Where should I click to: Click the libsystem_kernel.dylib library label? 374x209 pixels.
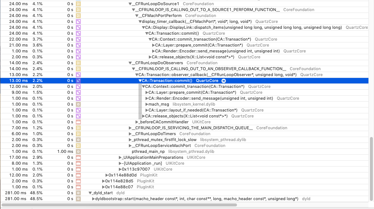(194, 104)
